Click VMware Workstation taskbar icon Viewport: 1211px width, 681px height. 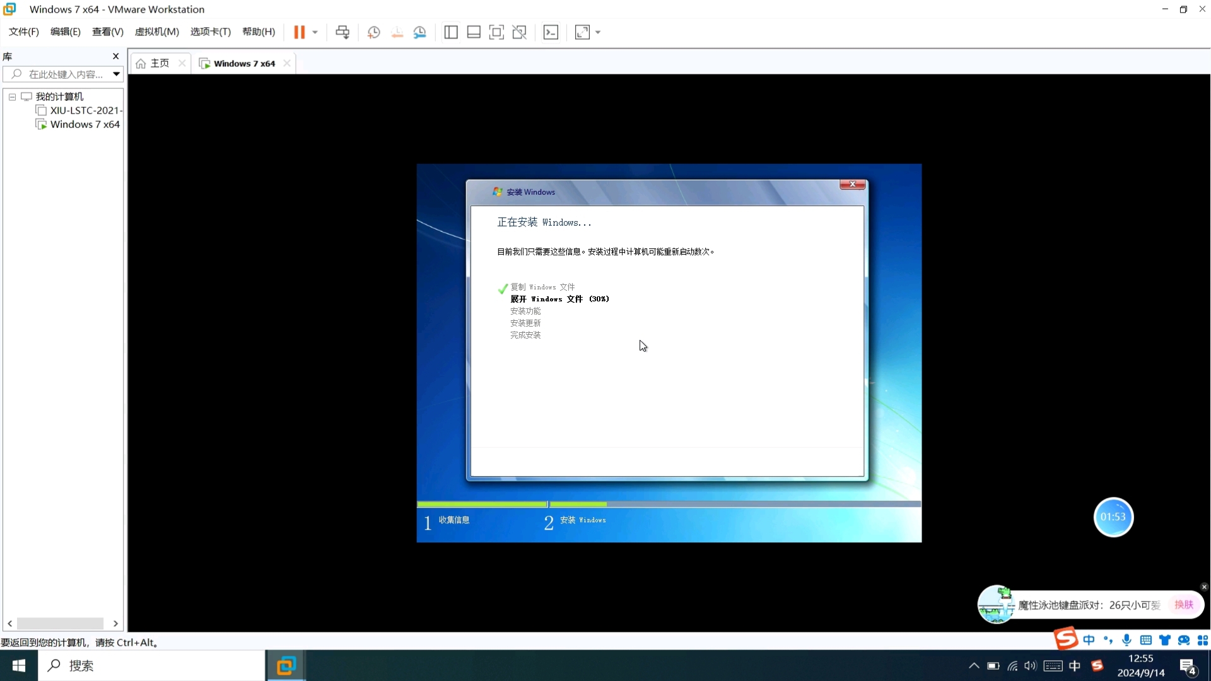(x=286, y=666)
